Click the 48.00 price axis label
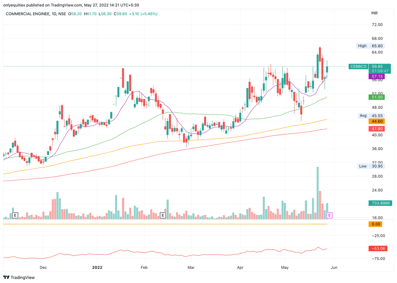Viewport: 397px width, 283px height. click(377, 108)
